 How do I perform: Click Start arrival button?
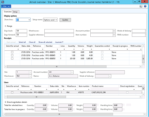coord(11,42)
